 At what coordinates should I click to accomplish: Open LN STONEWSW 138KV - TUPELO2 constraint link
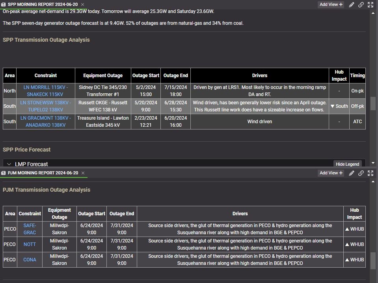point(45,106)
